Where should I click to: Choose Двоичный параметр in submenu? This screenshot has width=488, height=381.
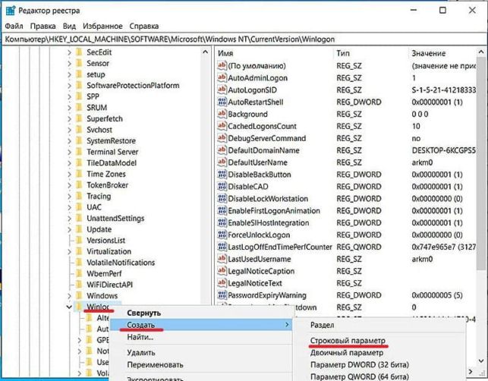click(346, 353)
